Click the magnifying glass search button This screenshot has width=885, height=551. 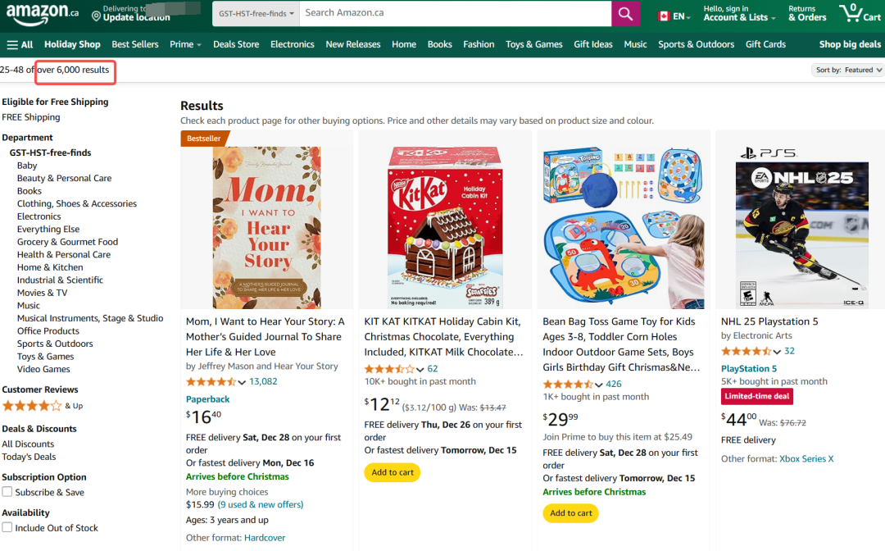[x=625, y=14]
